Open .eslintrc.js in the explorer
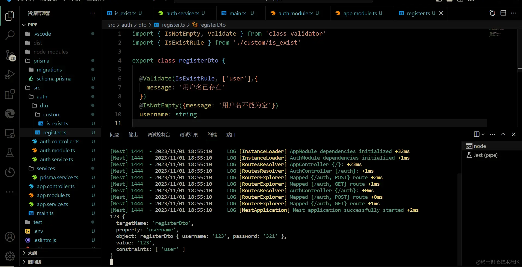The height and width of the screenshot is (267, 522). pos(61,240)
